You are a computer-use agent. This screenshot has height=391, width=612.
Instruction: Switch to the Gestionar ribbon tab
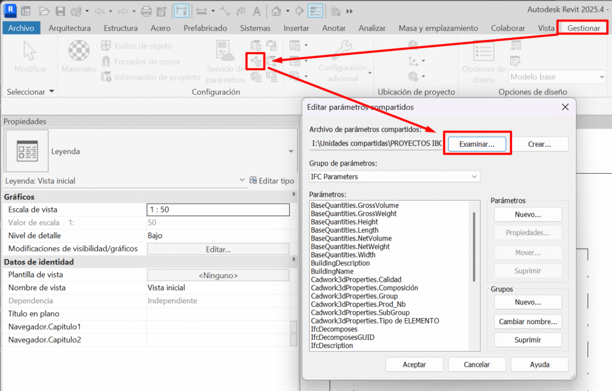pos(583,28)
